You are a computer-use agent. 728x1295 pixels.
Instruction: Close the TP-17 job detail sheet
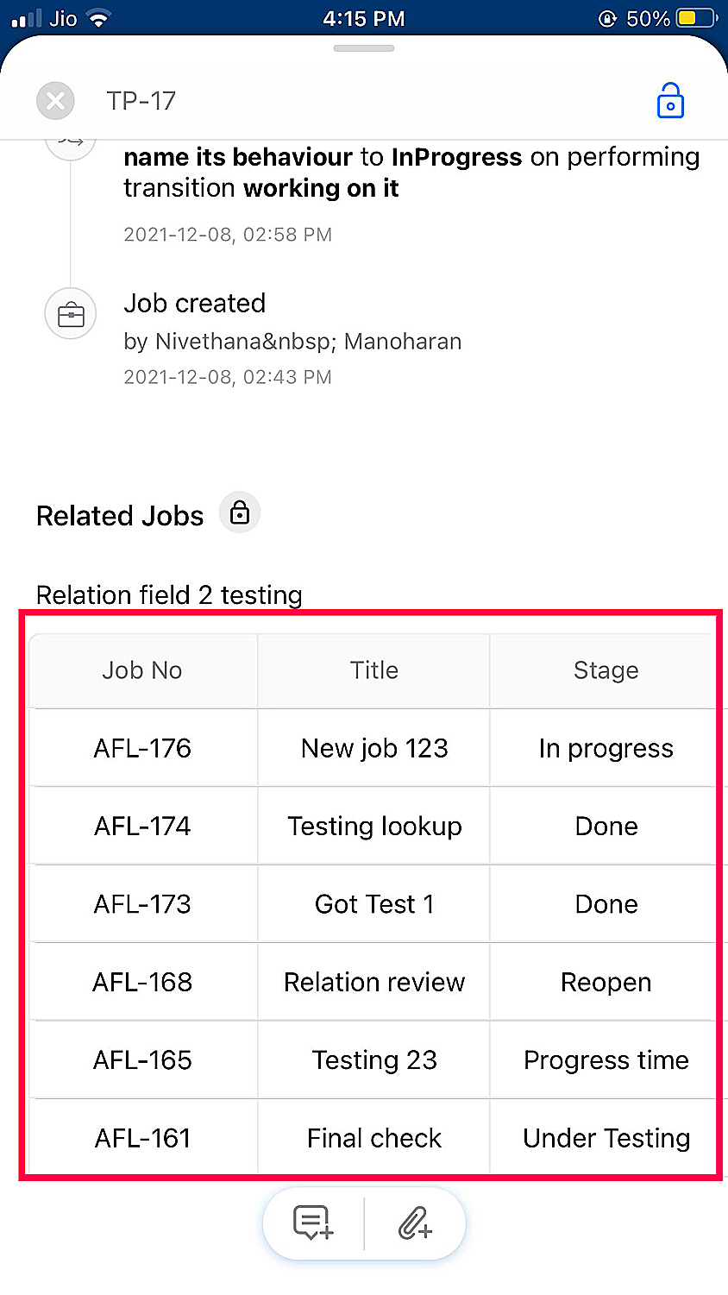coord(55,102)
